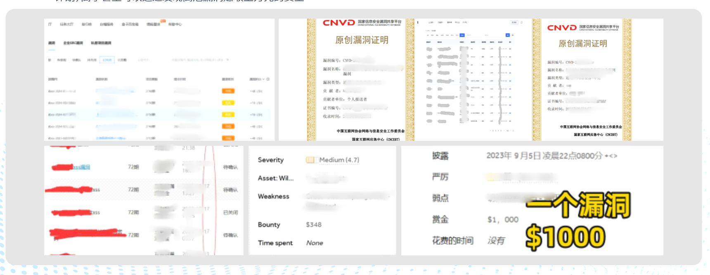Image resolution: width=710 pixels, height=275 pixels.
Task: Click 原创漏洞证明 title on right certificate
Action: [582, 44]
